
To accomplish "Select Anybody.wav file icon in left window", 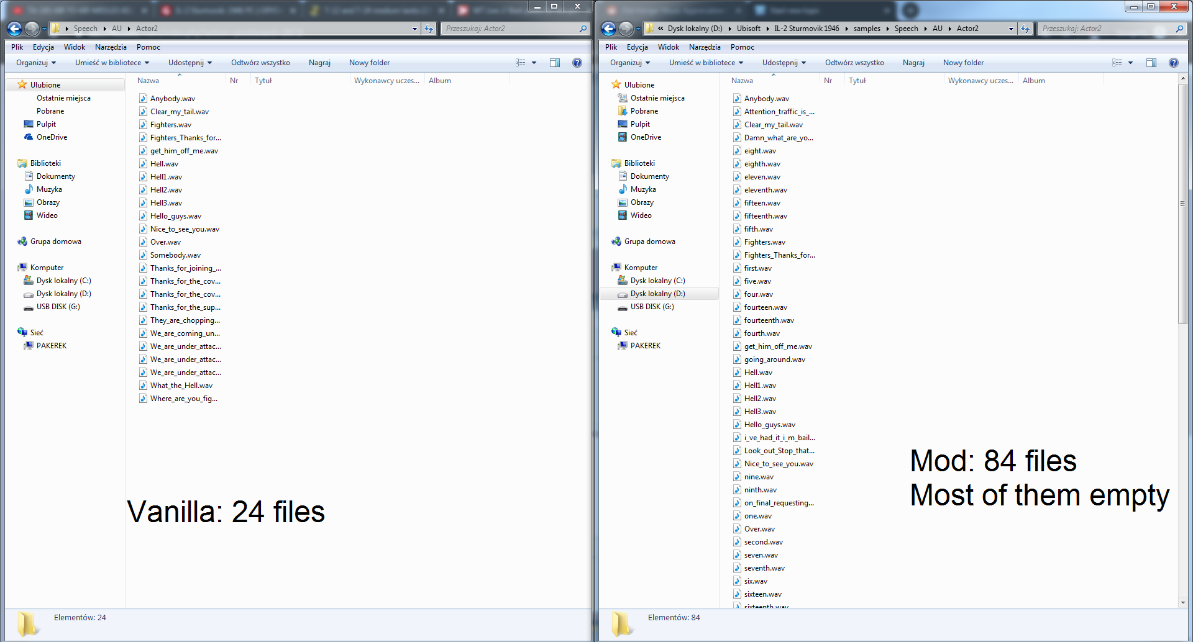I will point(143,99).
